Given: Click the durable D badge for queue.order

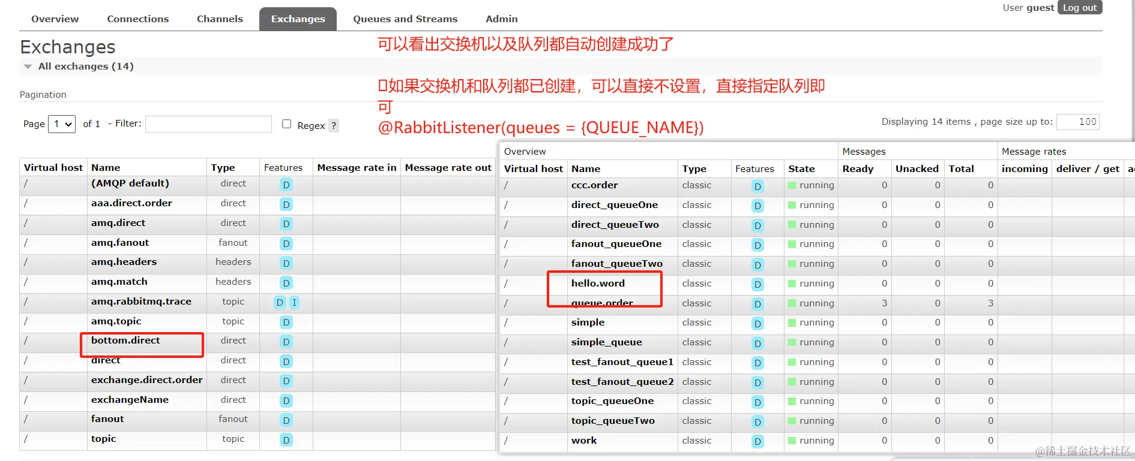Looking at the screenshot, I should coord(757,305).
